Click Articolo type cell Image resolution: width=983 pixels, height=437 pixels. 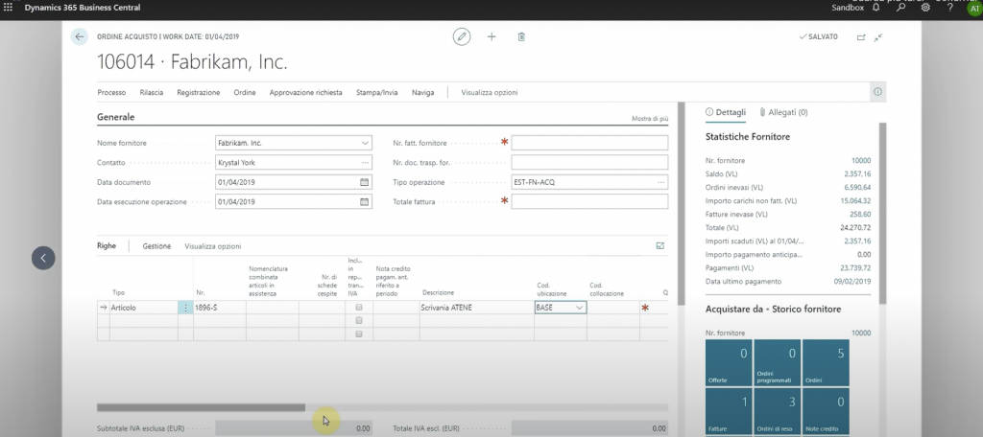point(144,308)
